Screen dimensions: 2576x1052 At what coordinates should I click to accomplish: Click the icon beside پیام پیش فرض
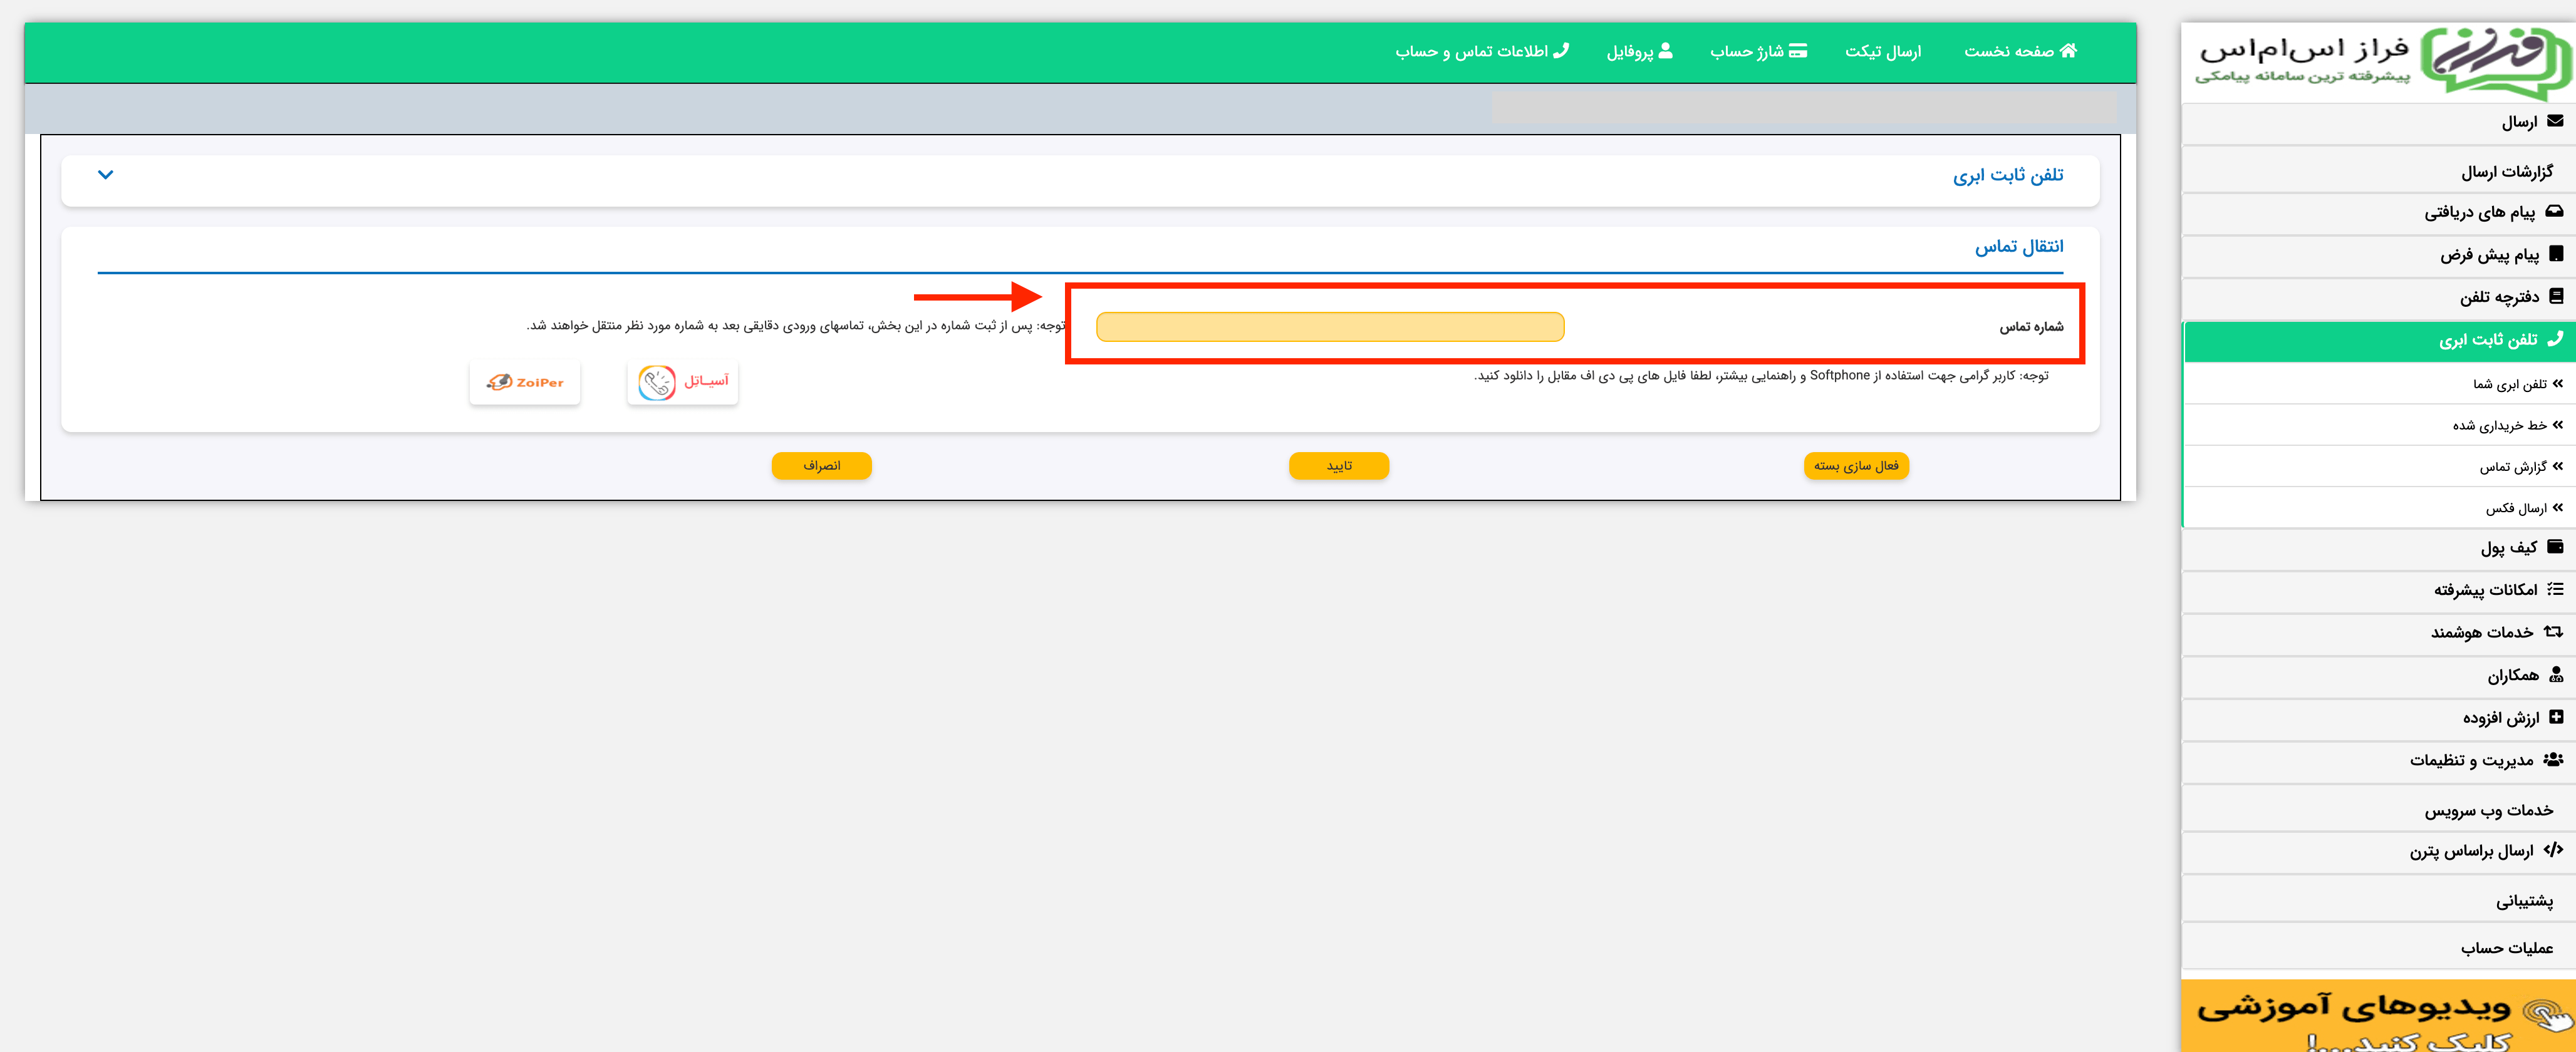2556,254
